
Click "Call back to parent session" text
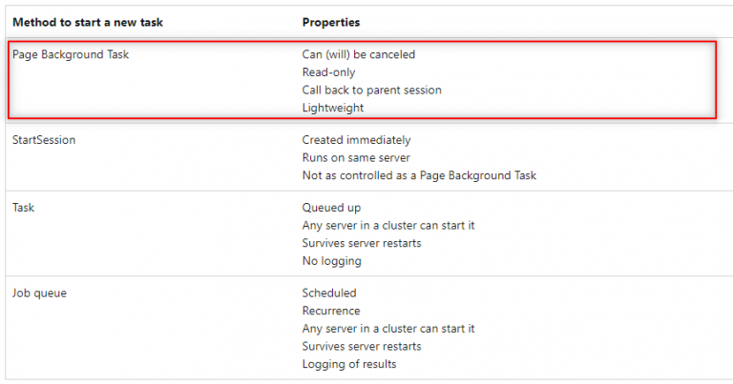click(x=371, y=90)
